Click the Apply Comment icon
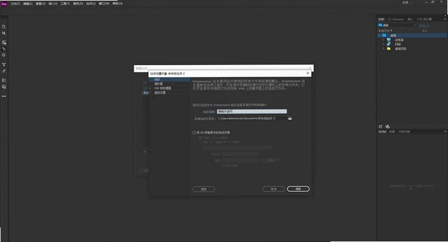This screenshot has width=448, height=242. 4,80
